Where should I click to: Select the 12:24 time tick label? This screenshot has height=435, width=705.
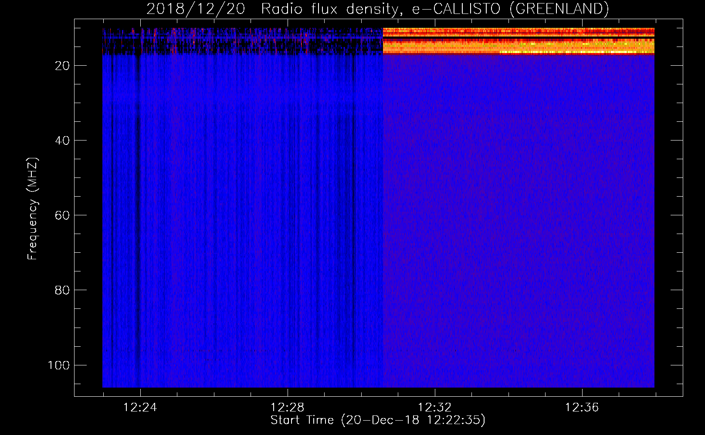point(140,408)
